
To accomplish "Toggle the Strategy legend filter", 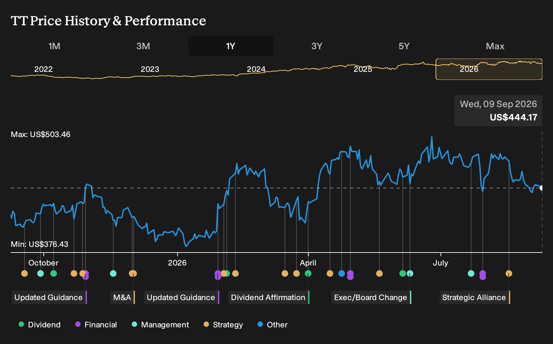I will tap(223, 325).
